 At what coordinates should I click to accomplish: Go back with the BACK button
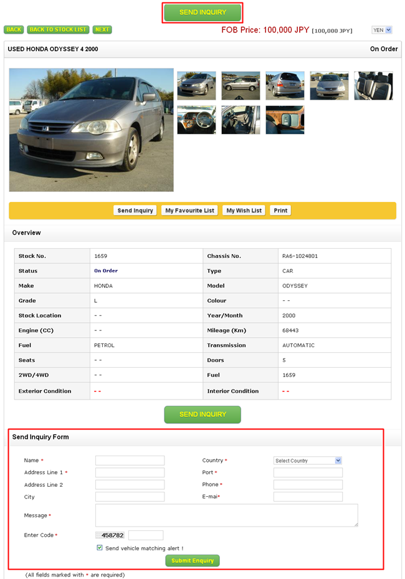click(14, 29)
